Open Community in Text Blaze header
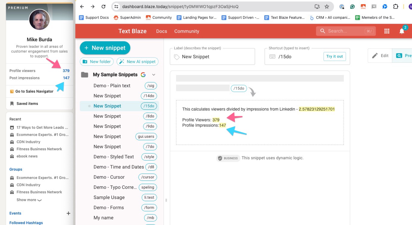412x225 pixels. tap(187, 31)
